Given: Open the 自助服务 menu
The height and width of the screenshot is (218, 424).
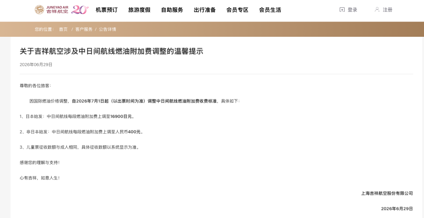Looking at the screenshot, I should coord(172,10).
